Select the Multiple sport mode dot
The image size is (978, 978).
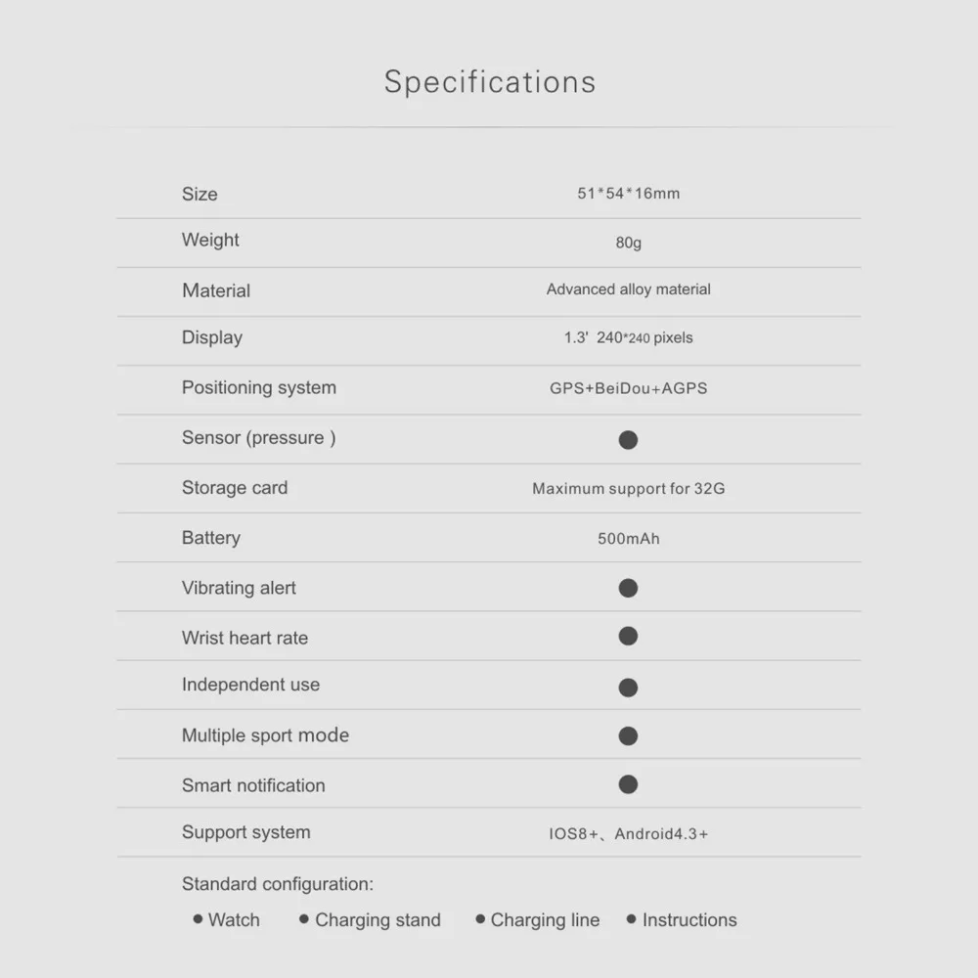click(x=628, y=736)
